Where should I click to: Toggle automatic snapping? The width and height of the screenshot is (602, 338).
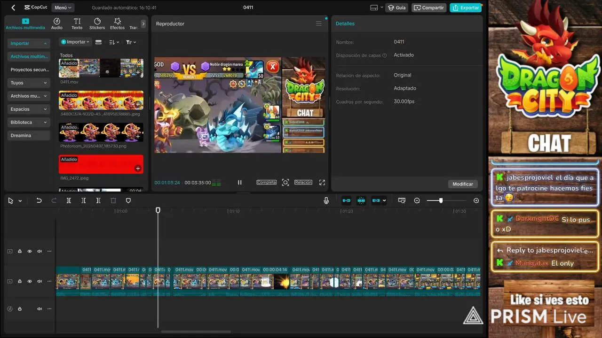(x=361, y=200)
